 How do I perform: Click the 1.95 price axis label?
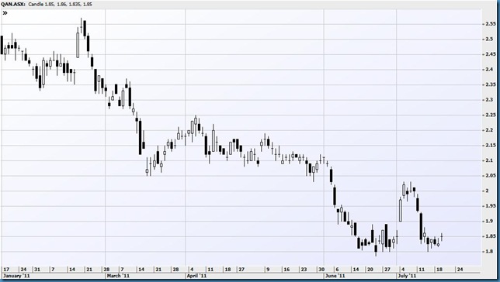490,206
